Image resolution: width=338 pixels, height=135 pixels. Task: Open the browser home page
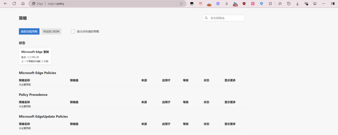(x=23, y=4)
